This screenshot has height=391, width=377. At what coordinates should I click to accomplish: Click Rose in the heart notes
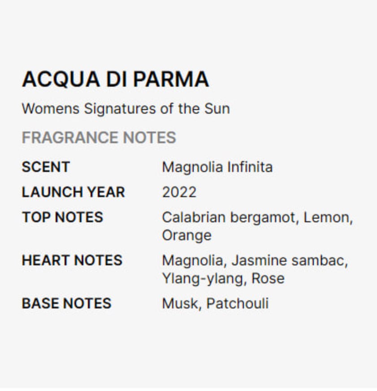(268, 278)
